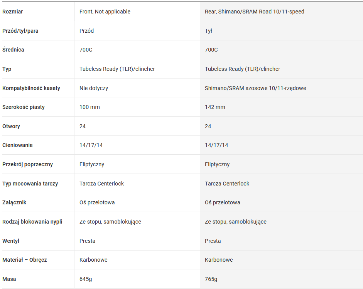Click the "Załącznik" row label
This screenshot has width=363, height=289.
point(14,202)
